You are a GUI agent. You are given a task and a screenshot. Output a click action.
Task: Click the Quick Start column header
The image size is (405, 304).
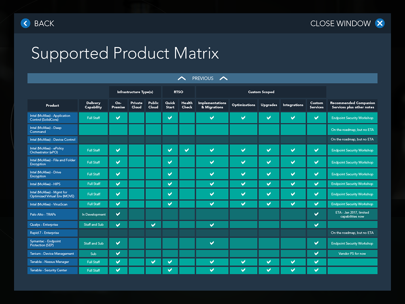pos(170,105)
